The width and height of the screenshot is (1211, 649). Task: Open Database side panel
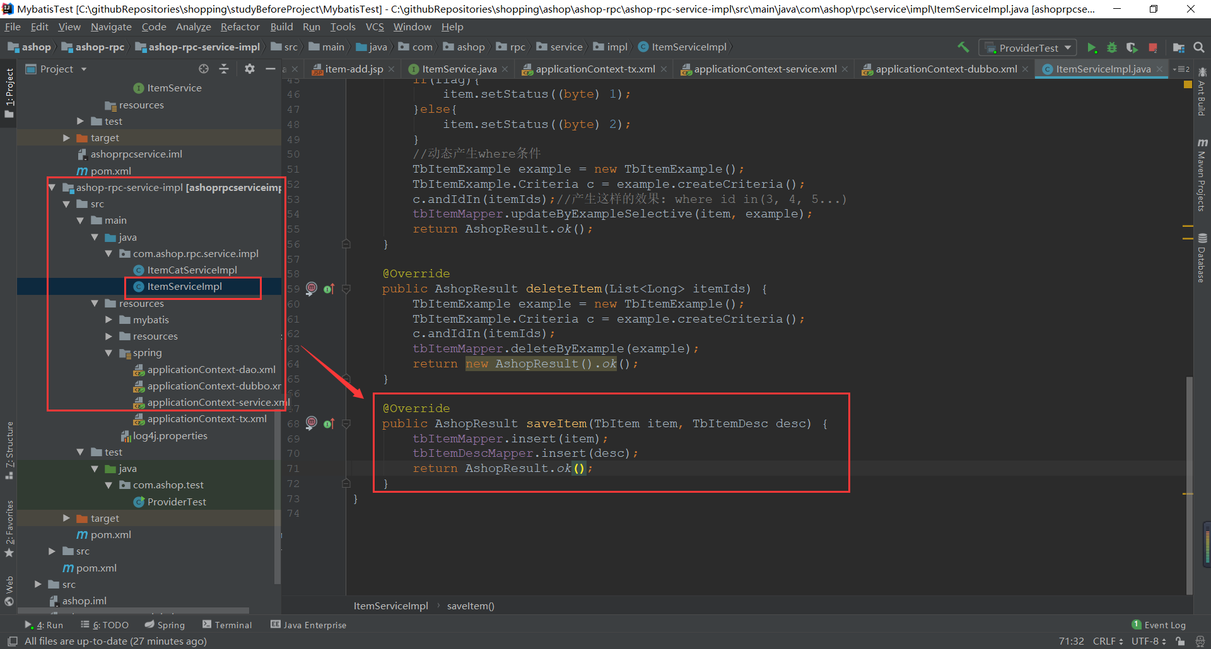1202,258
